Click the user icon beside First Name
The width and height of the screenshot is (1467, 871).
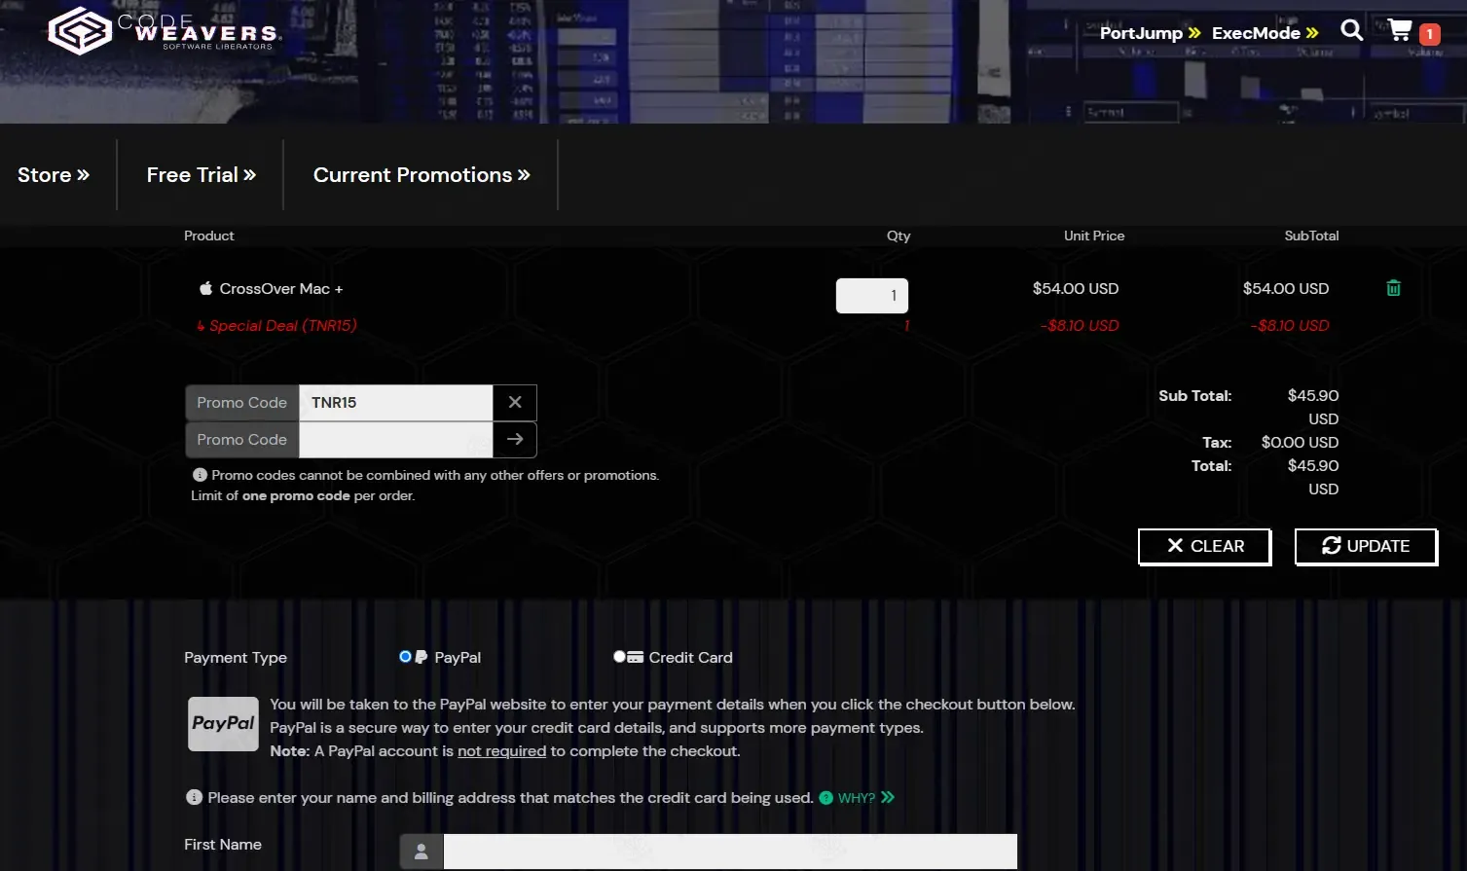tap(422, 852)
